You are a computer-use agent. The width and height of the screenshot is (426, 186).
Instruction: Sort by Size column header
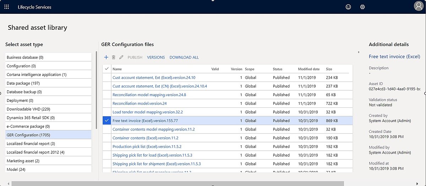(329, 69)
